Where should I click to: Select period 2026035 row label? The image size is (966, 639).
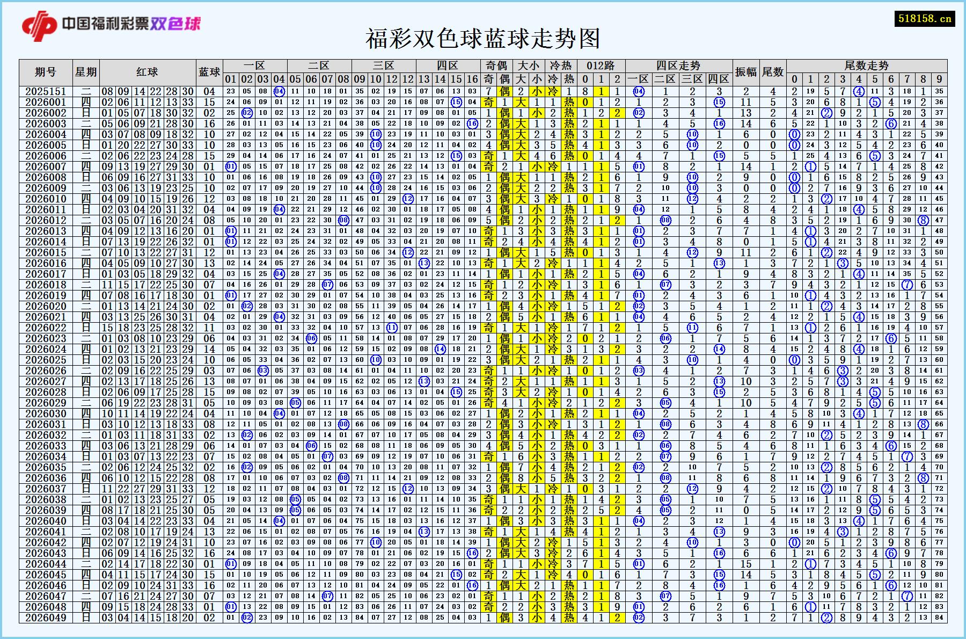coord(46,467)
